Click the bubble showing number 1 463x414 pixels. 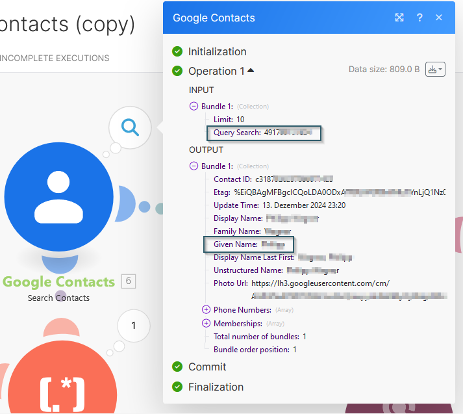134,326
